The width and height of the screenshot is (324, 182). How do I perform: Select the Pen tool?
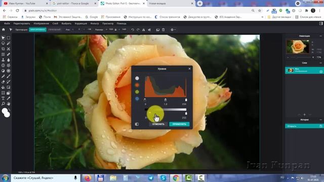pos(3,76)
